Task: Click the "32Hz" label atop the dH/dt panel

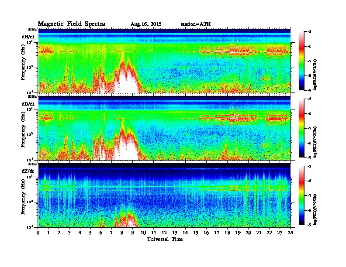Action: point(32,29)
